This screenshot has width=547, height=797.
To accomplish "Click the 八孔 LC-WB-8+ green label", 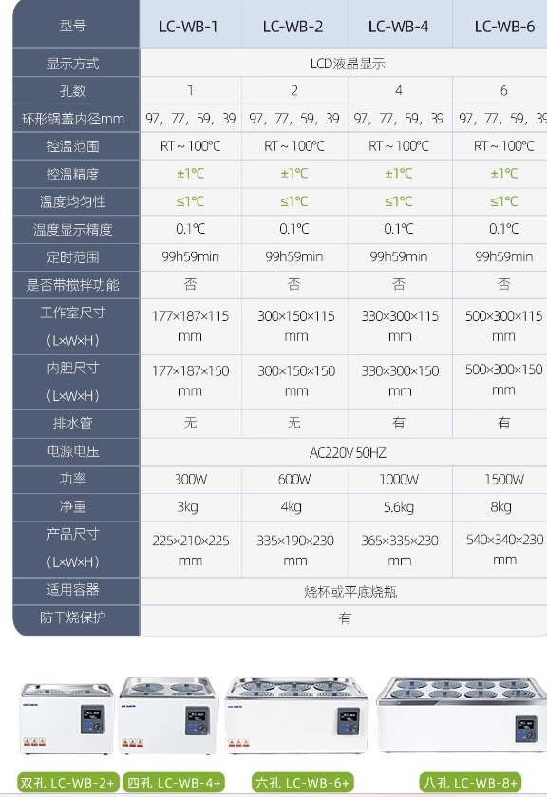I will click(470, 782).
